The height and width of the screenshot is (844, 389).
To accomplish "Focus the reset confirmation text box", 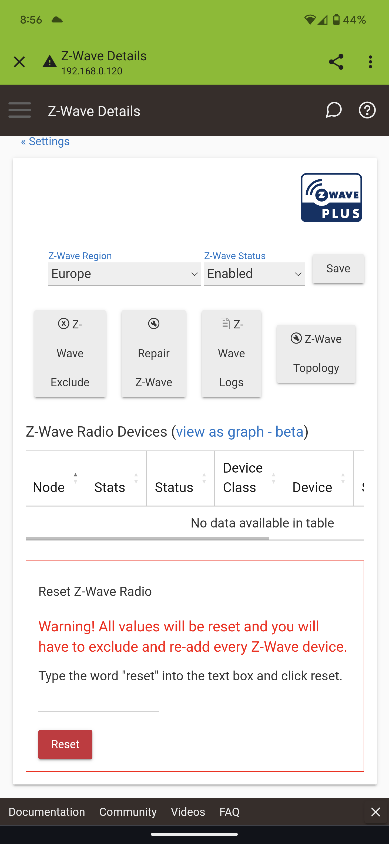I will click(x=99, y=704).
